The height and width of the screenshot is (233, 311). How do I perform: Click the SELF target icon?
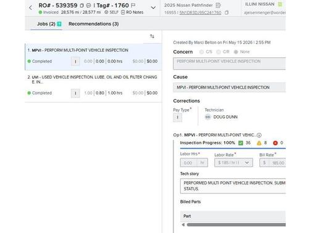(106, 12)
